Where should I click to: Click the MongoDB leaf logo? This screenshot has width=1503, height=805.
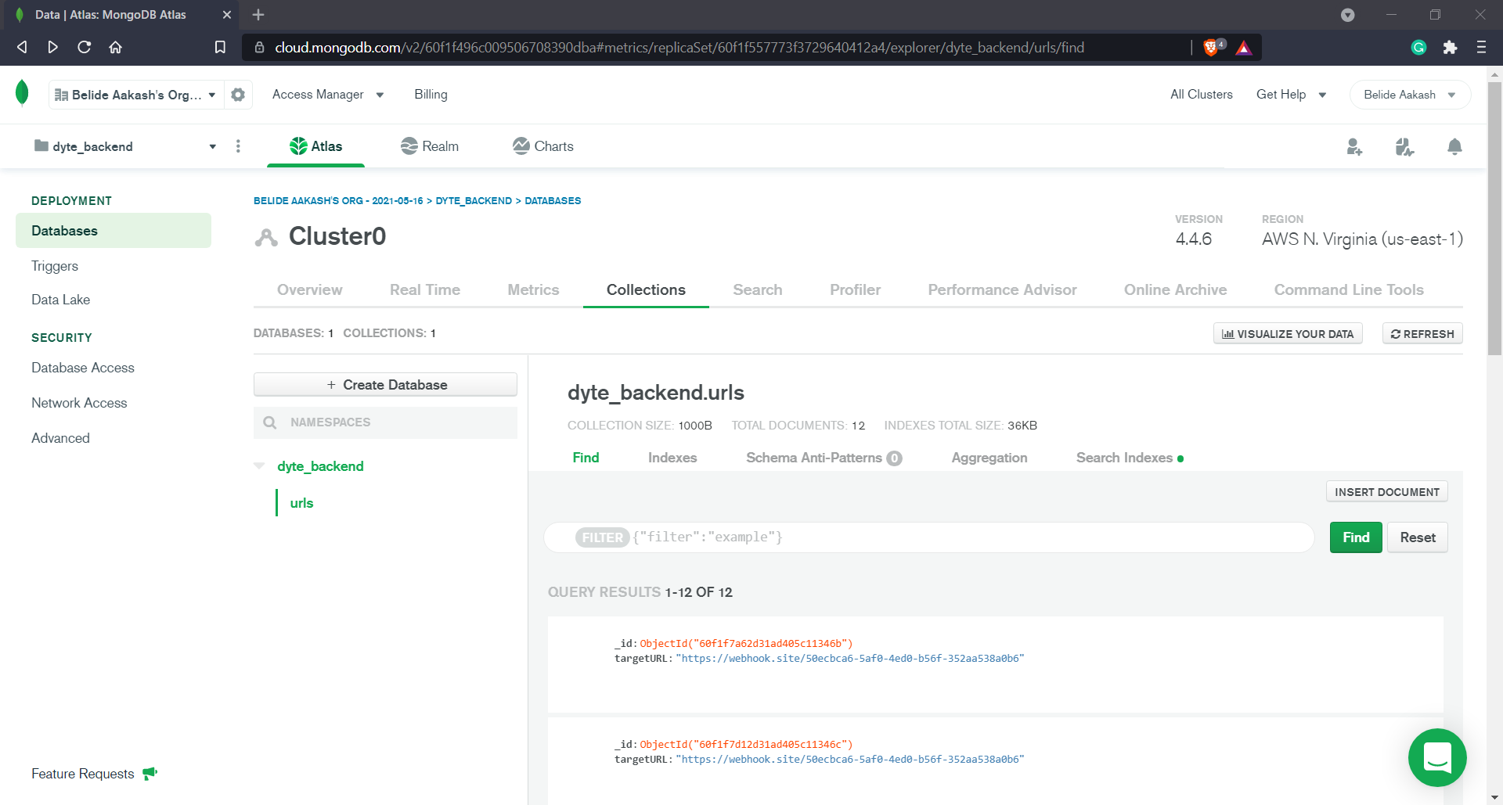pos(22,92)
